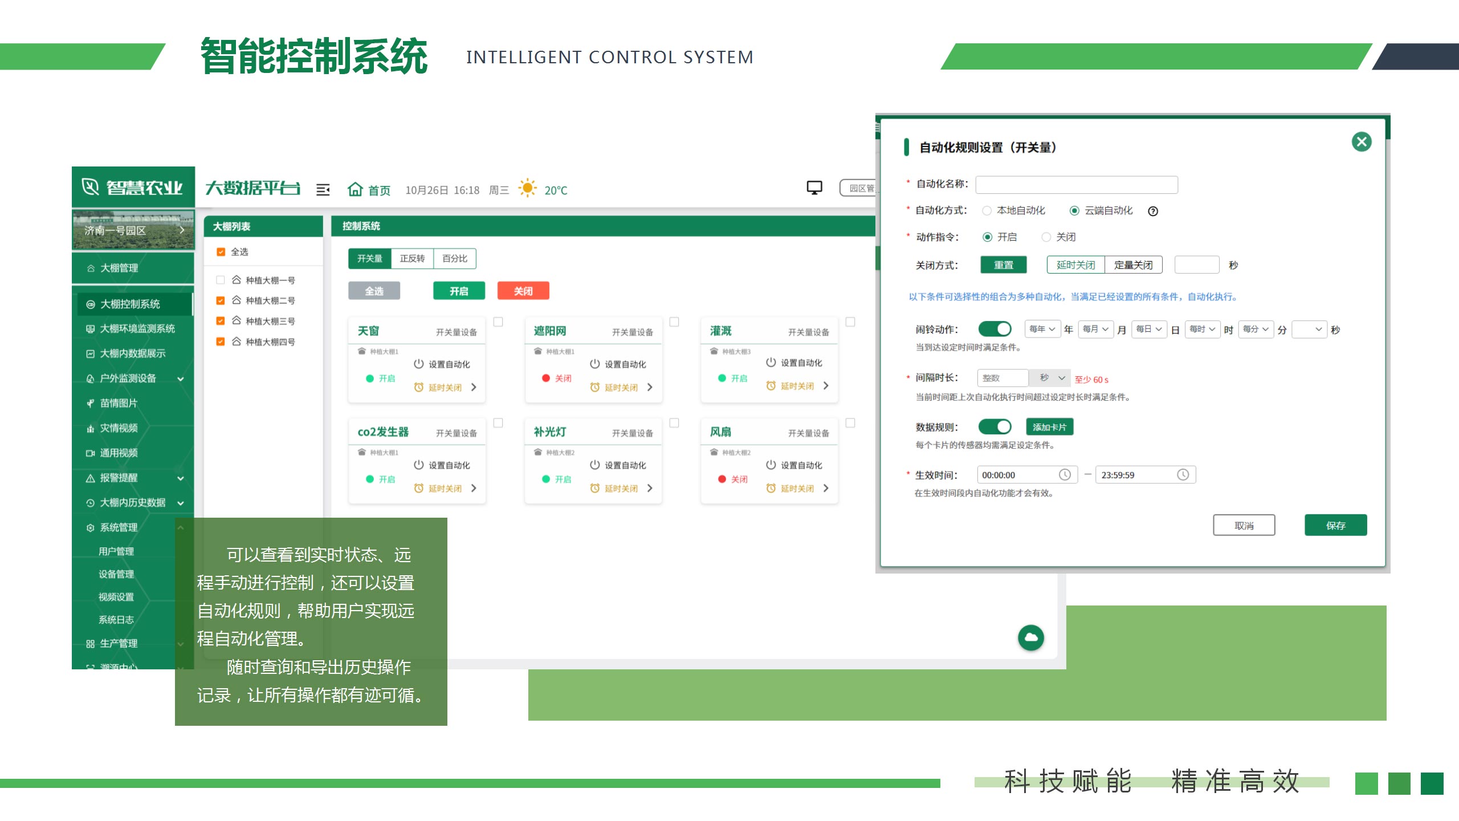Click the 添加卡片 button
Image resolution: width=1459 pixels, height=821 pixels.
pyautogui.click(x=1049, y=427)
